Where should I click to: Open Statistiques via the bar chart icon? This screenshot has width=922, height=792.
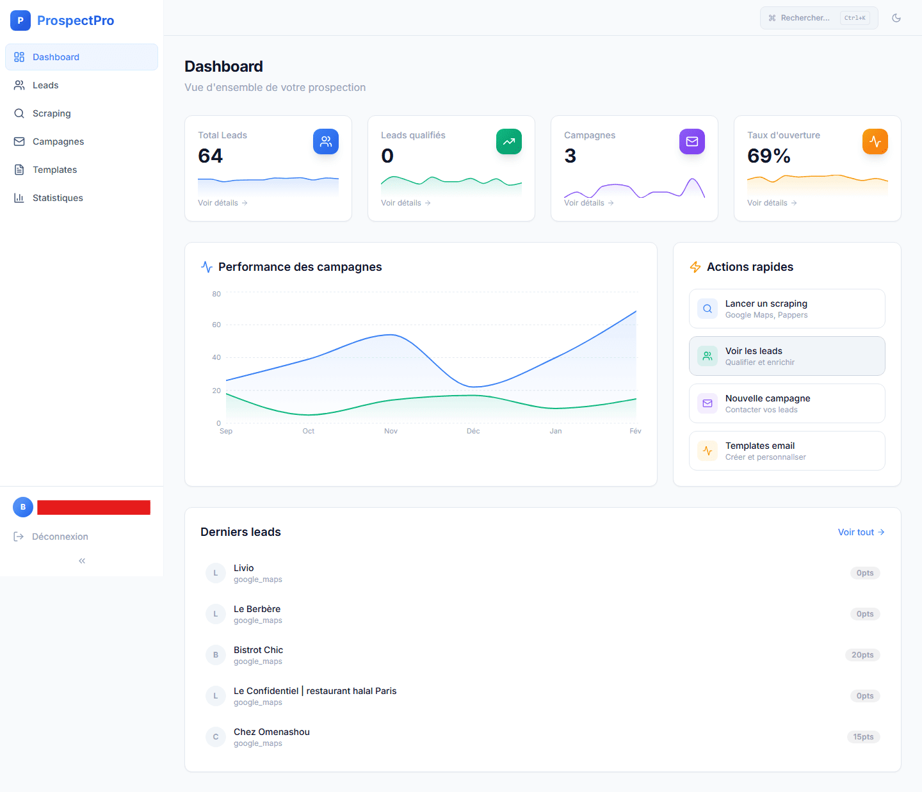pyautogui.click(x=19, y=197)
